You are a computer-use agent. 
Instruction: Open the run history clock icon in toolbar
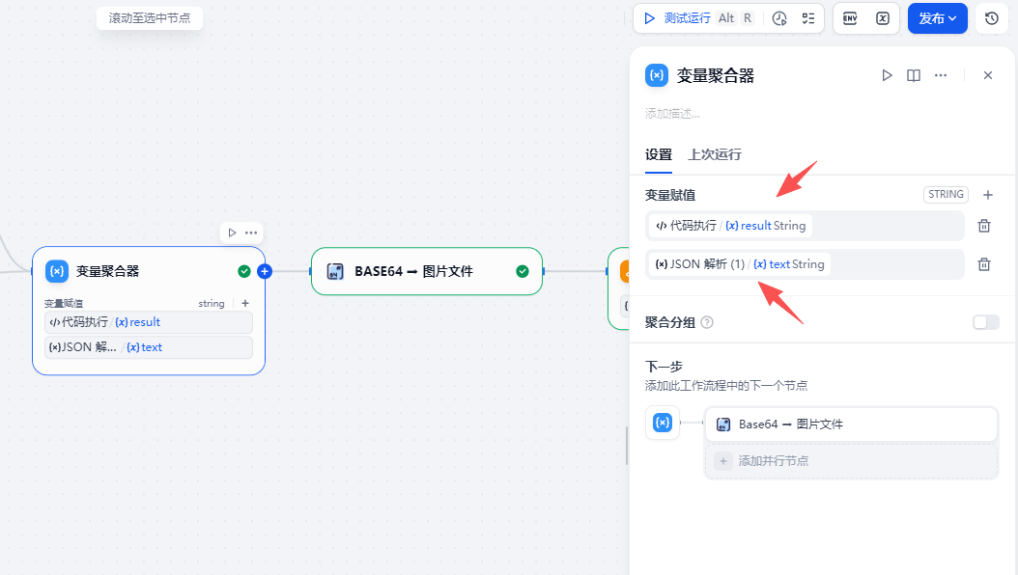coord(779,18)
